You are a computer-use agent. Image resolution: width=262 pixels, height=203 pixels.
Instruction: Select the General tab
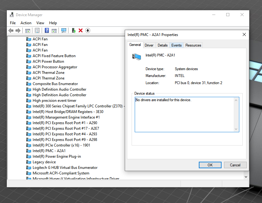coord(135,45)
